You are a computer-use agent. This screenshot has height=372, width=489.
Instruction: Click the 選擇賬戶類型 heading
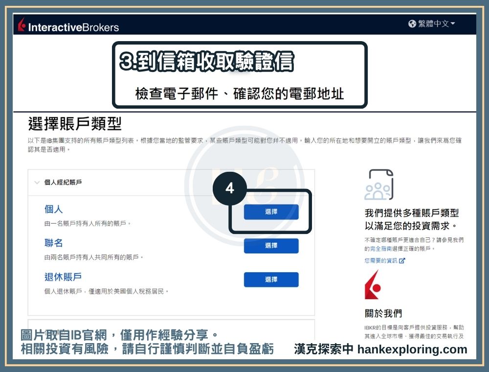(74, 123)
